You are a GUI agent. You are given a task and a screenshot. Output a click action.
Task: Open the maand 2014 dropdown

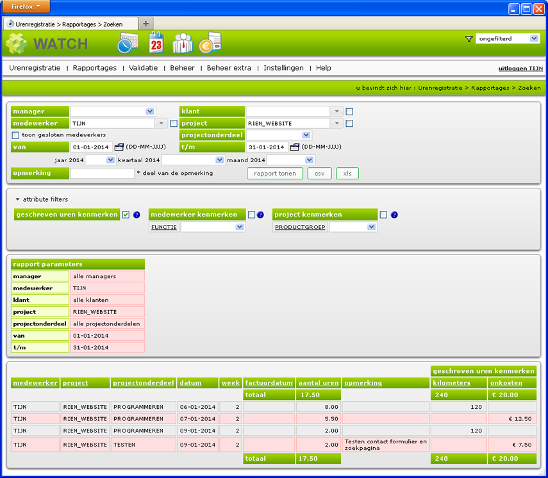[291, 160]
